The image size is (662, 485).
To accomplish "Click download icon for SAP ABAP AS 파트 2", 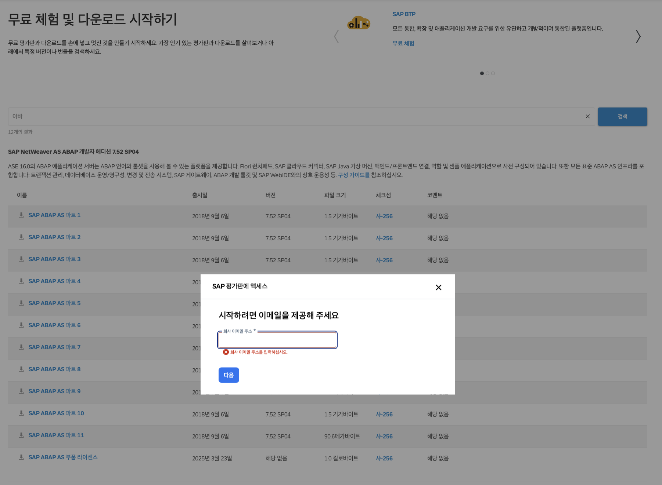I will (21, 237).
